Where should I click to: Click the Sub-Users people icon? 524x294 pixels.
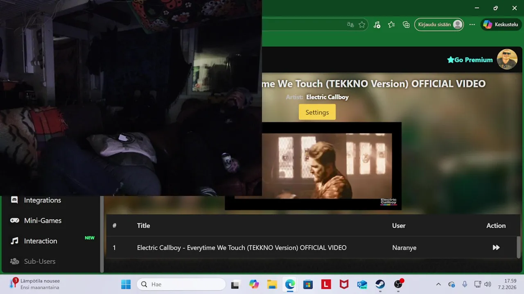click(14, 261)
